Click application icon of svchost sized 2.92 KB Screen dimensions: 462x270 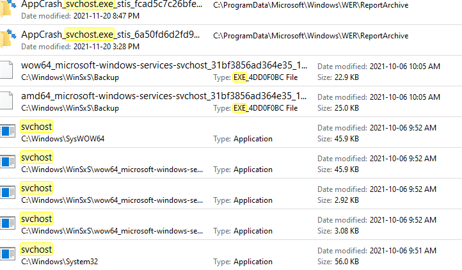8,192
